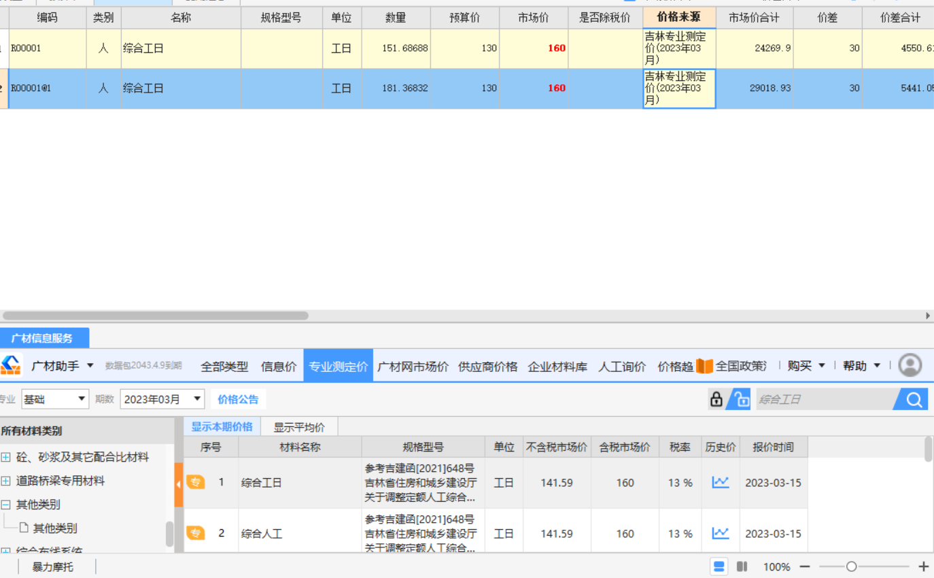Click the 不含税市场价 column header

coord(556,447)
